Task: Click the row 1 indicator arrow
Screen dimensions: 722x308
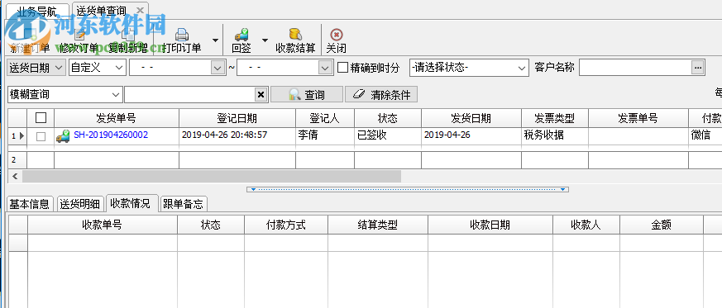Action: point(21,136)
